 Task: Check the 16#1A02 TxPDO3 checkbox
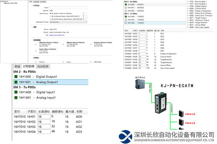tap(126, 22)
